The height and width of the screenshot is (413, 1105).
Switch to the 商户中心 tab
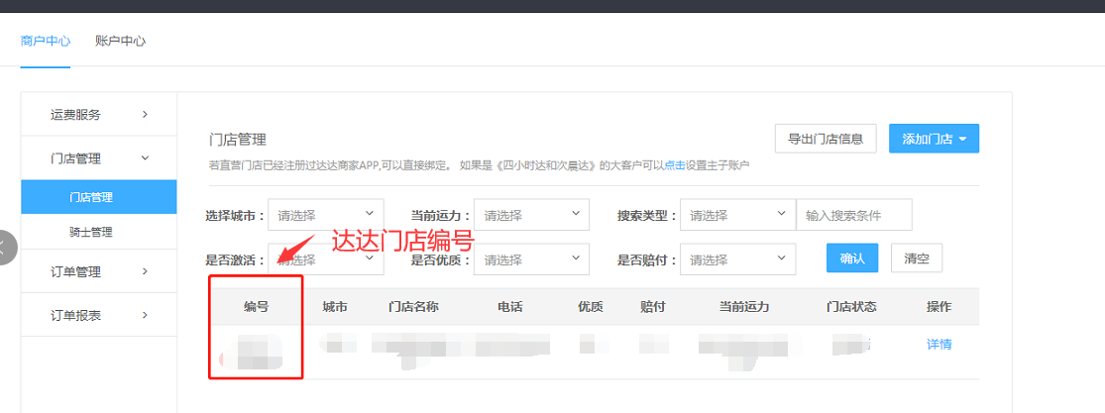pyautogui.click(x=46, y=41)
